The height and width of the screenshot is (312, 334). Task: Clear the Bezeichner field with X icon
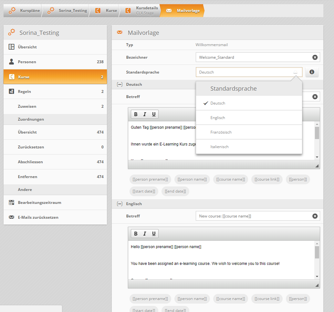coord(315,57)
